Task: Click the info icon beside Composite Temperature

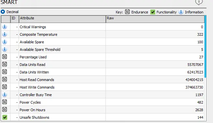Action: click(5, 34)
